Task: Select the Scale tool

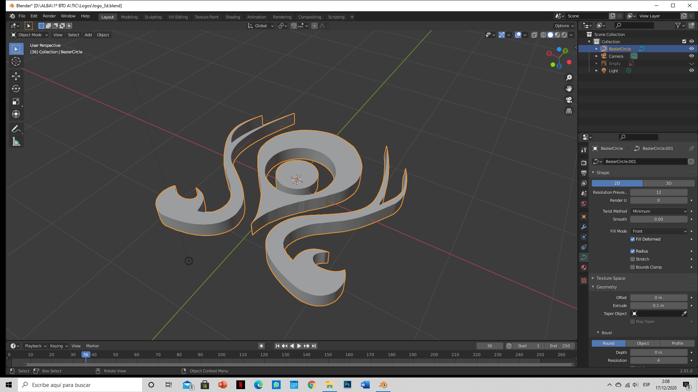Action: [x=16, y=102]
